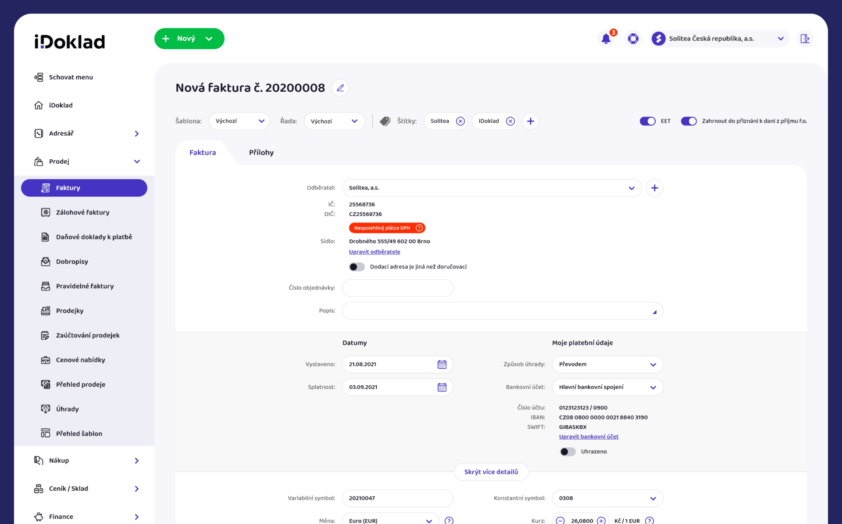Click help icon next to Měna
842x524 pixels.
pos(449,520)
